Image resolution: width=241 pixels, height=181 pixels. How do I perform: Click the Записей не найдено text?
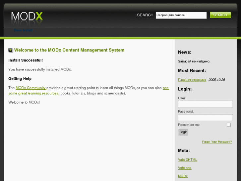[x=194, y=61]
